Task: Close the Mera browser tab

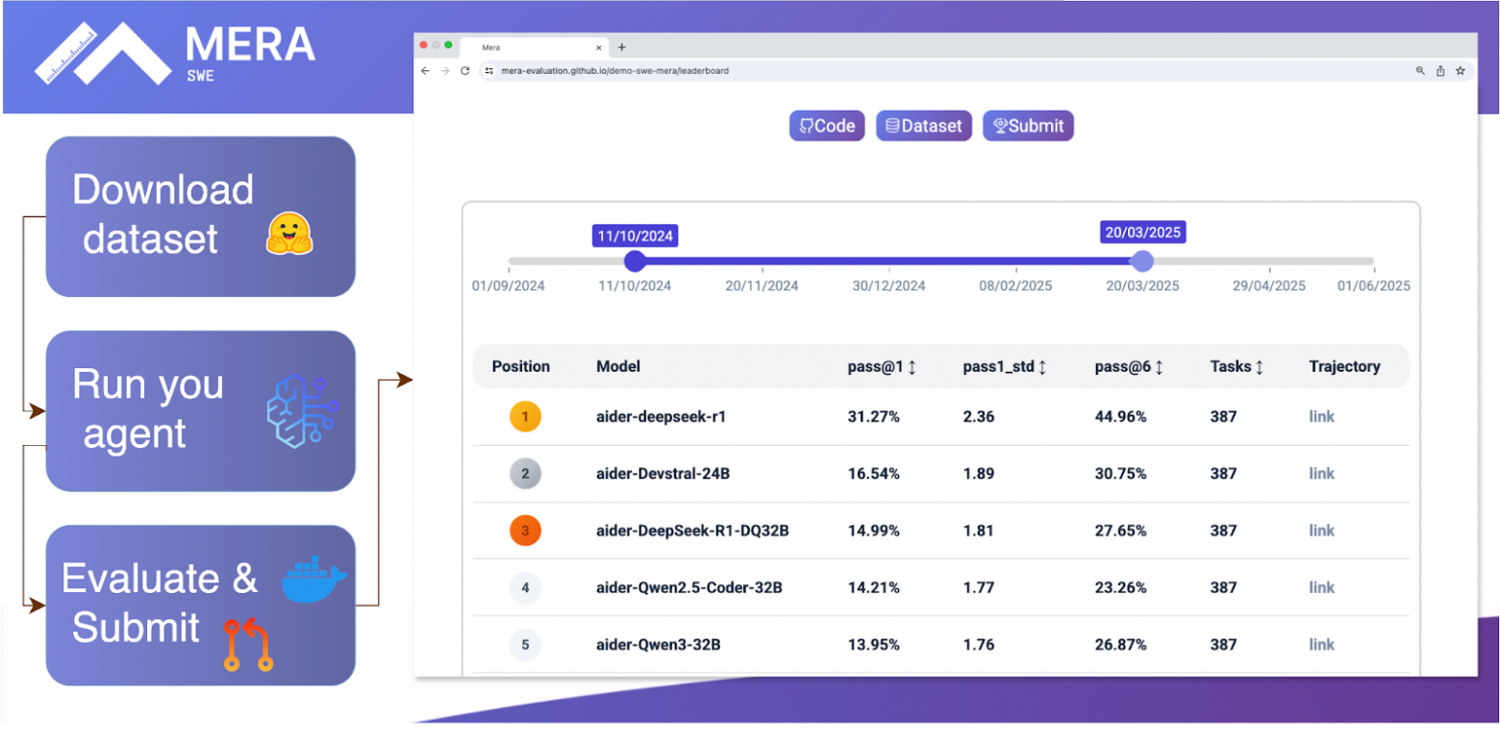Action: [x=599, y=47]
